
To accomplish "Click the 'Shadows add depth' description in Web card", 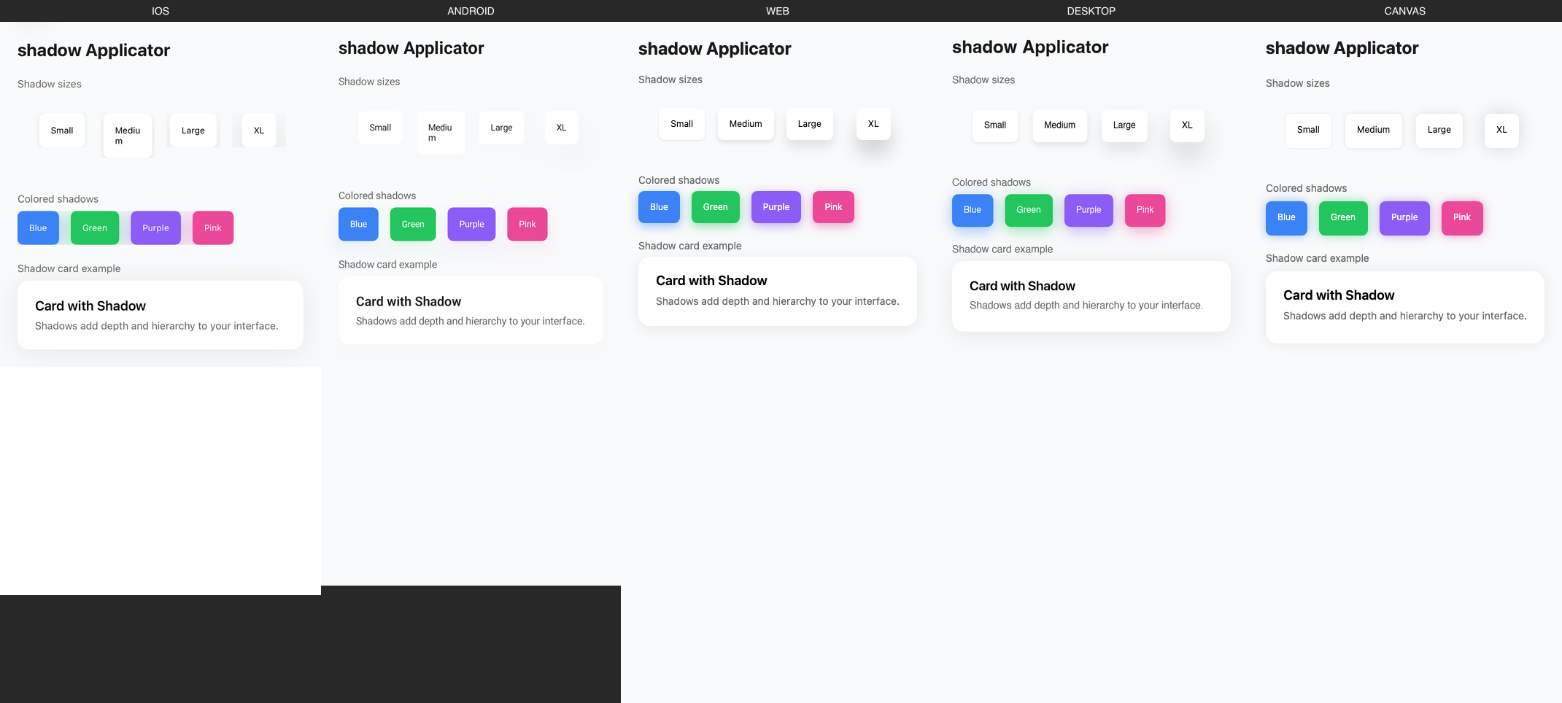I will (777, 301).
